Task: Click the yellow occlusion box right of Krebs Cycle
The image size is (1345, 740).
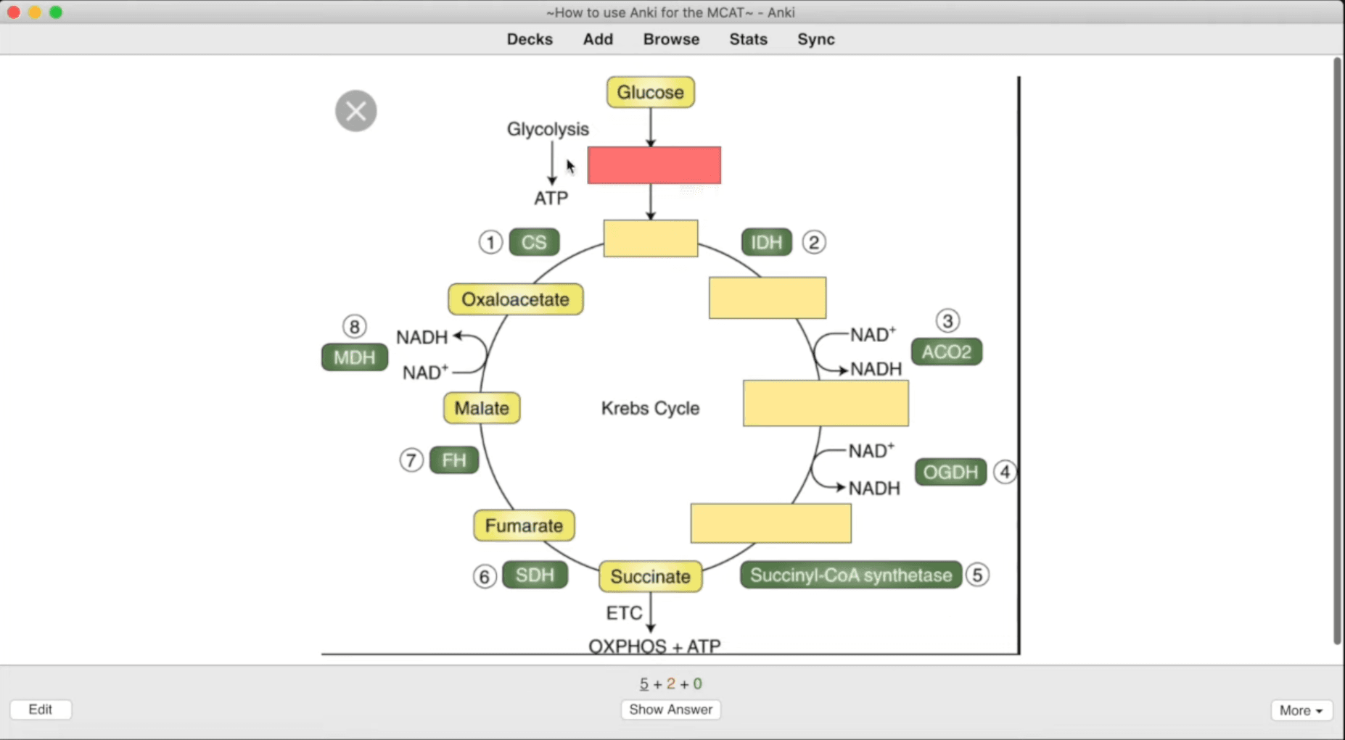Action: point(826,403)
